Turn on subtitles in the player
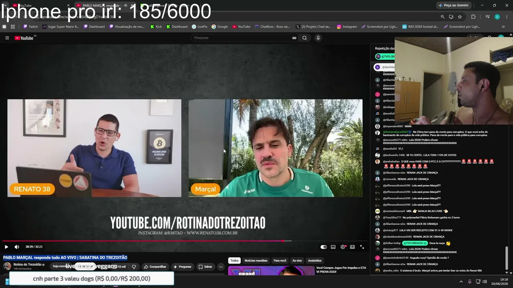This screenshot has height=288, width=513. (x=333, y=247)
